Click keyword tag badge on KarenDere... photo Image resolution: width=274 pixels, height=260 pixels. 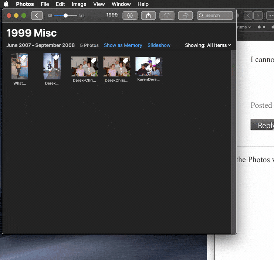coord(158,61)
